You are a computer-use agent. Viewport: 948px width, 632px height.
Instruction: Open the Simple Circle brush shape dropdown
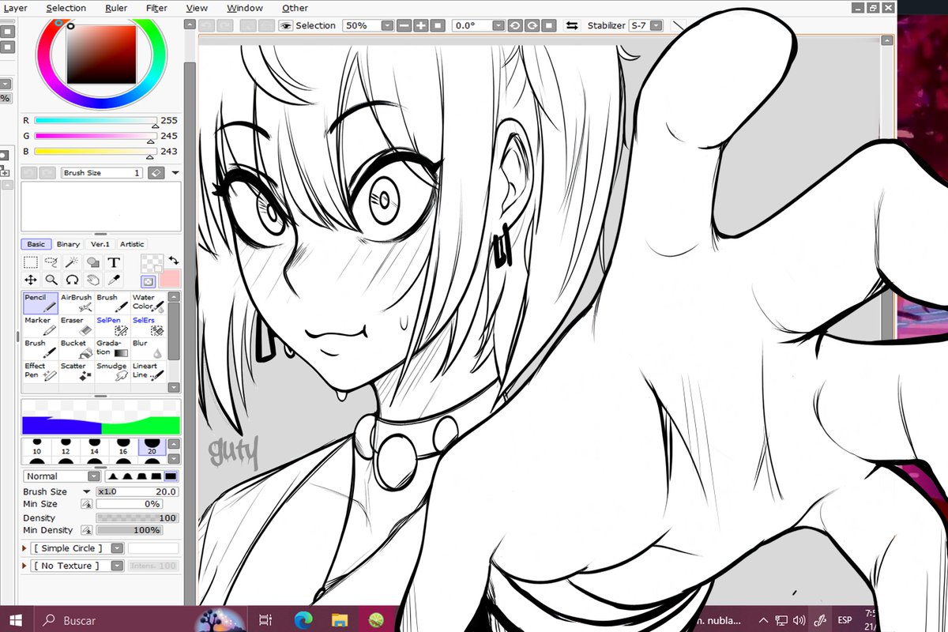117,548
